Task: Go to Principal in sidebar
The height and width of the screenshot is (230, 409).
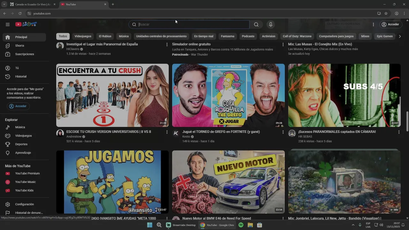Action: tap(24, 37)
